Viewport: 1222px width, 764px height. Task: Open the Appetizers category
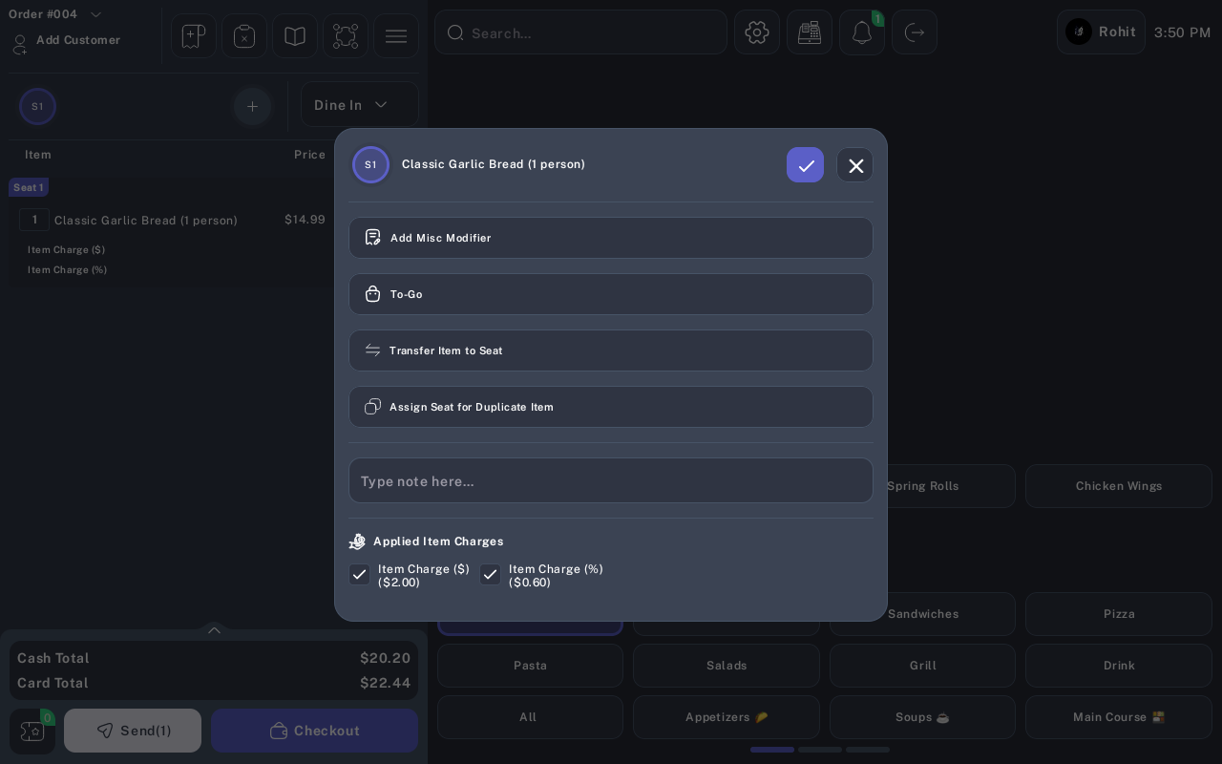click(727, 717)
